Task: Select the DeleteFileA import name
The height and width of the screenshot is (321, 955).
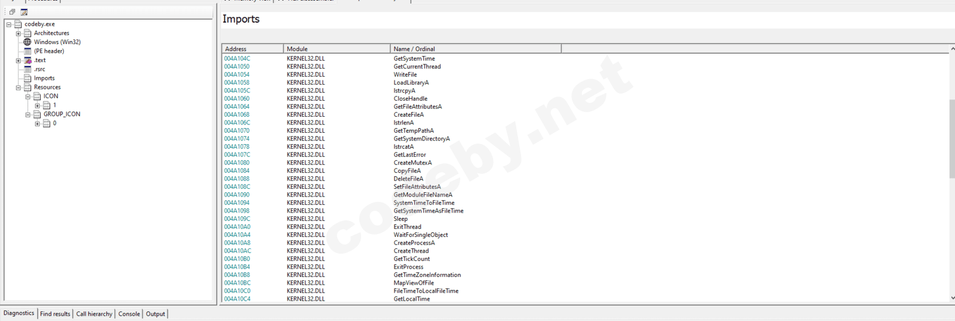Action: (x=408, y=179)
